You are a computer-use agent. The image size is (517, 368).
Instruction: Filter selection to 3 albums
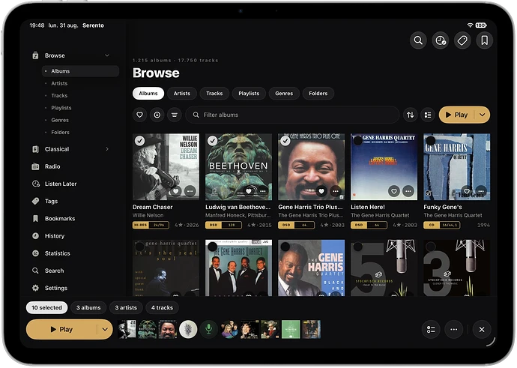(x=88, y=307)
